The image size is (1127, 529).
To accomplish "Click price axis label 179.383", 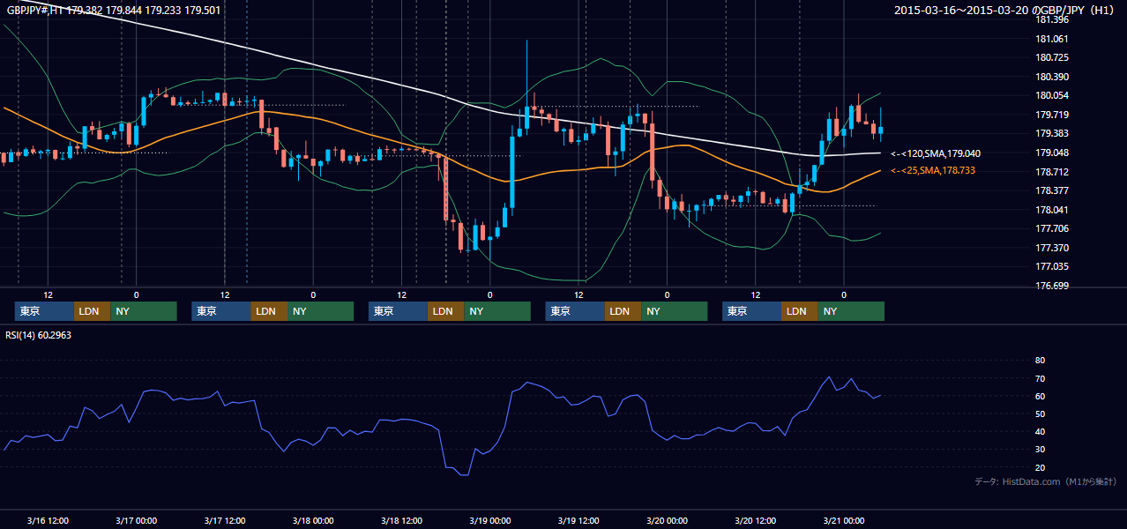I will (x=1051, y=133).
